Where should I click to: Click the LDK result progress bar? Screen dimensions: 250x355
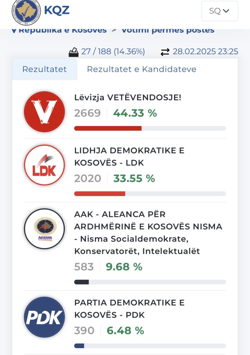tap(150, 193)
